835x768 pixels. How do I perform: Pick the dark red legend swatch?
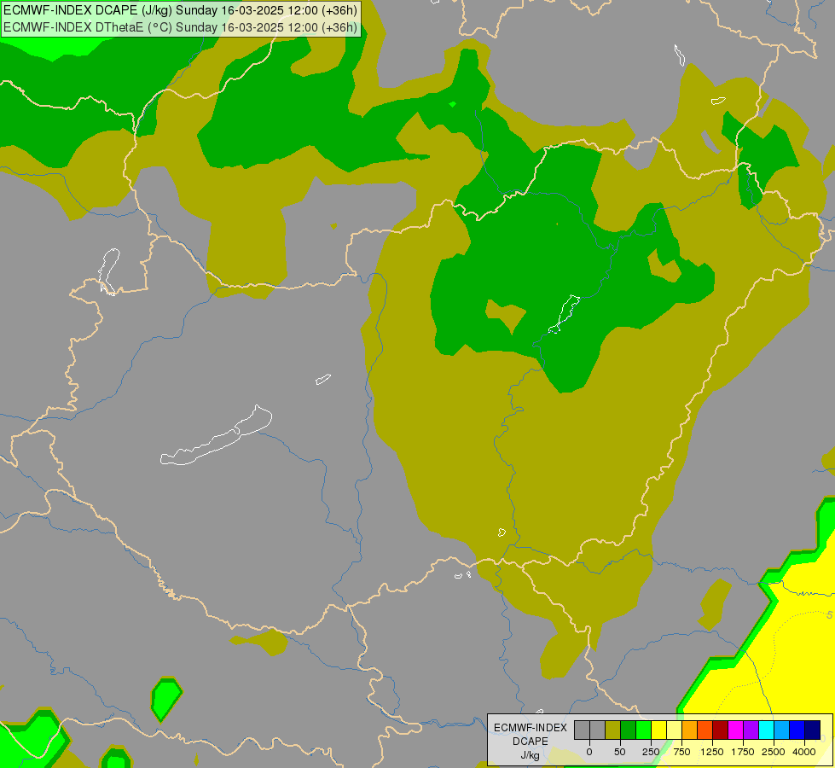721,730
